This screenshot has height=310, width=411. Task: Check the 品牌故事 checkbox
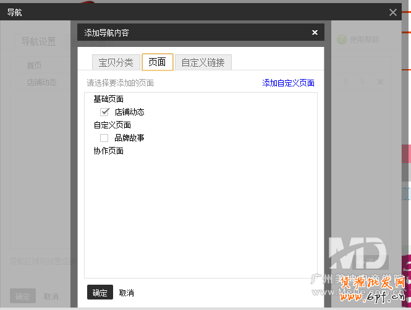click(x=104, y=138)
